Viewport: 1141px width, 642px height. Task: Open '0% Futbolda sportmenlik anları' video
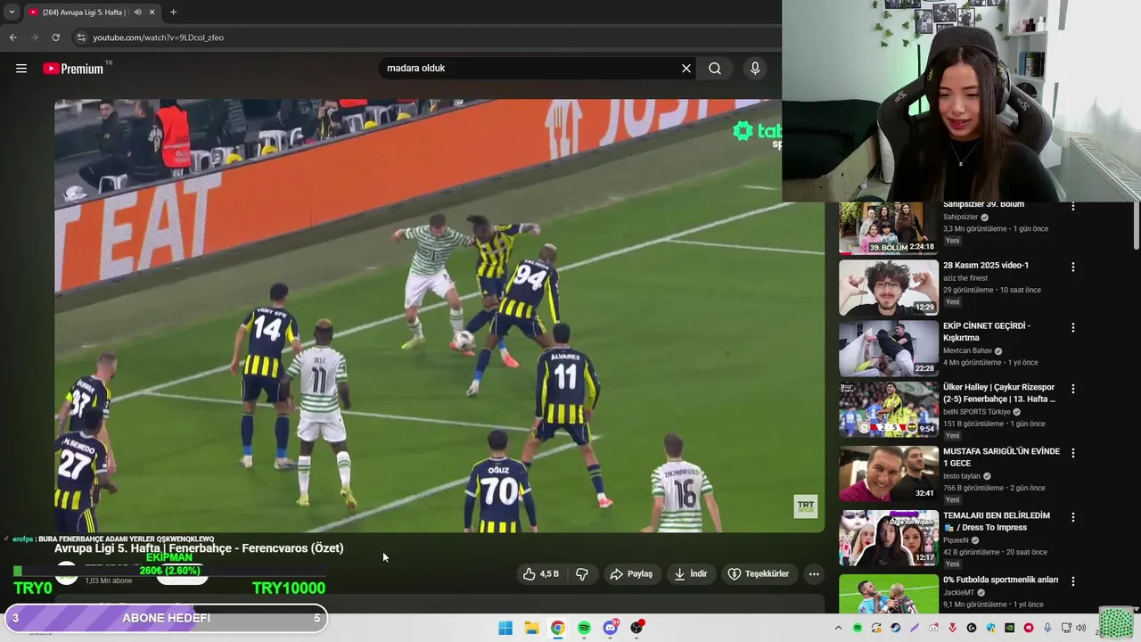point(1001,580)
